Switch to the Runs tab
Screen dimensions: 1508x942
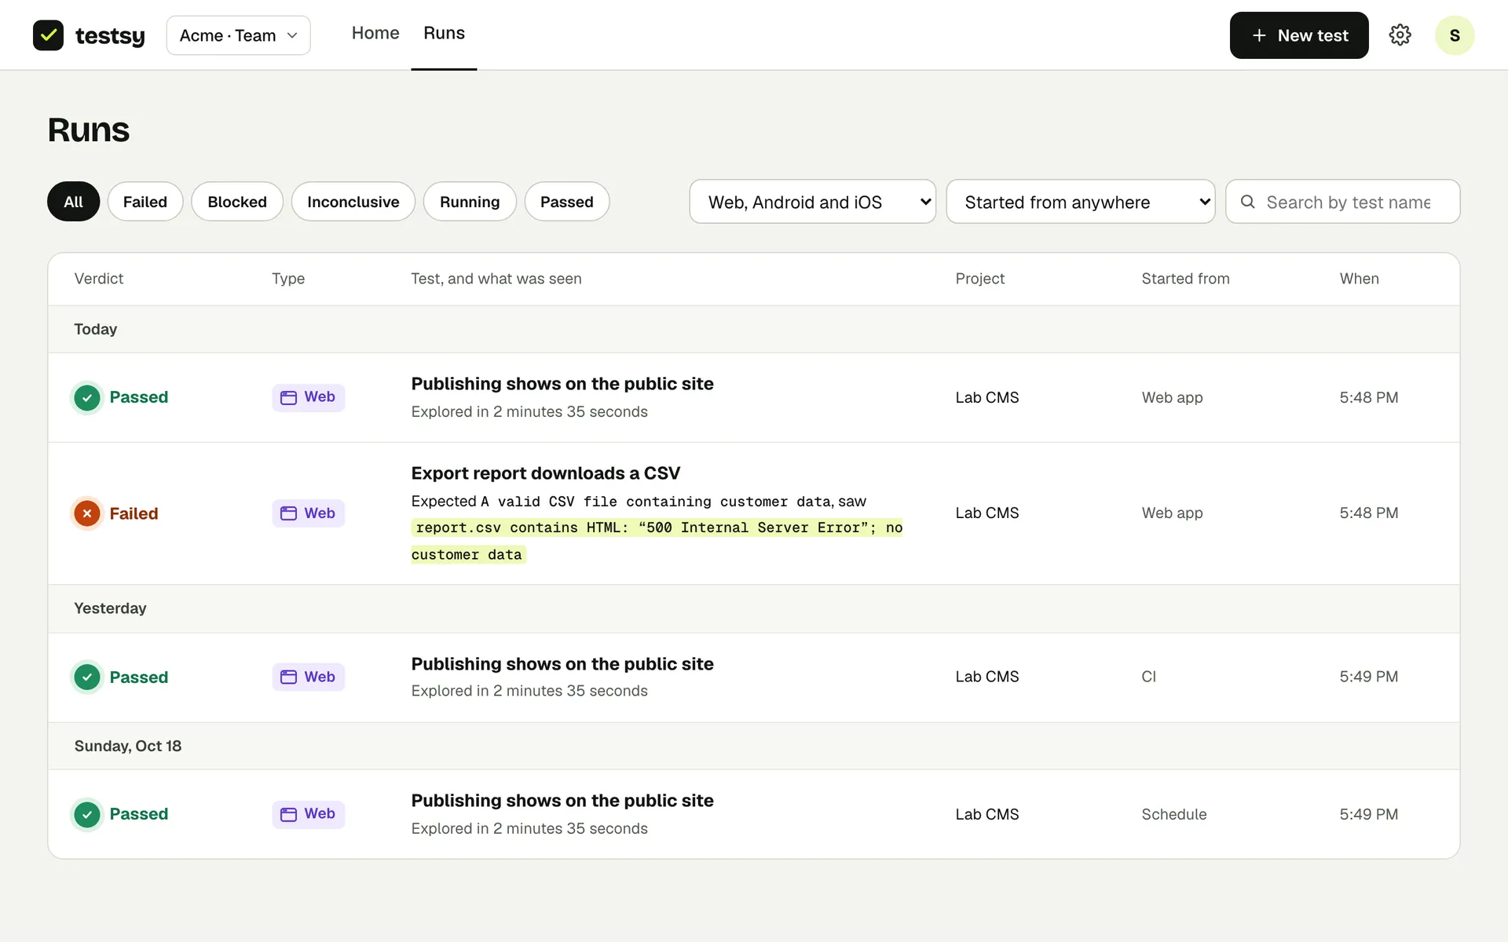click(444, 33)
